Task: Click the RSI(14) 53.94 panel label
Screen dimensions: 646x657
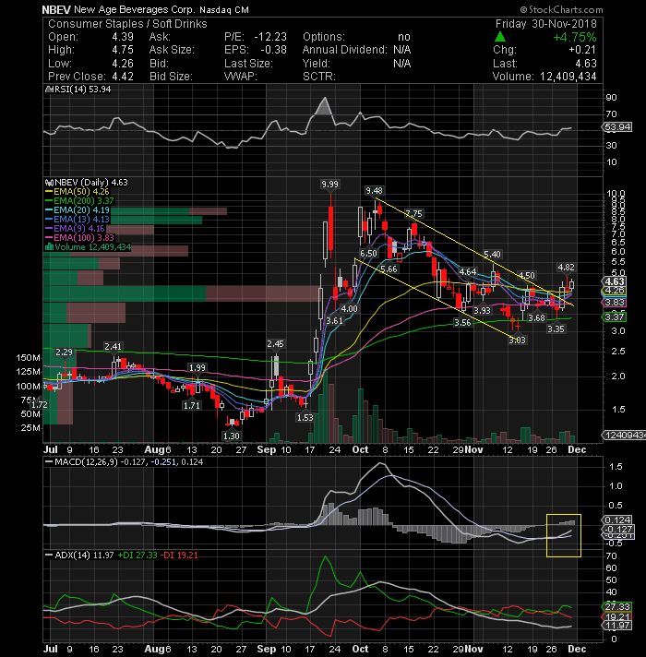Action: [x=82, y=90]
